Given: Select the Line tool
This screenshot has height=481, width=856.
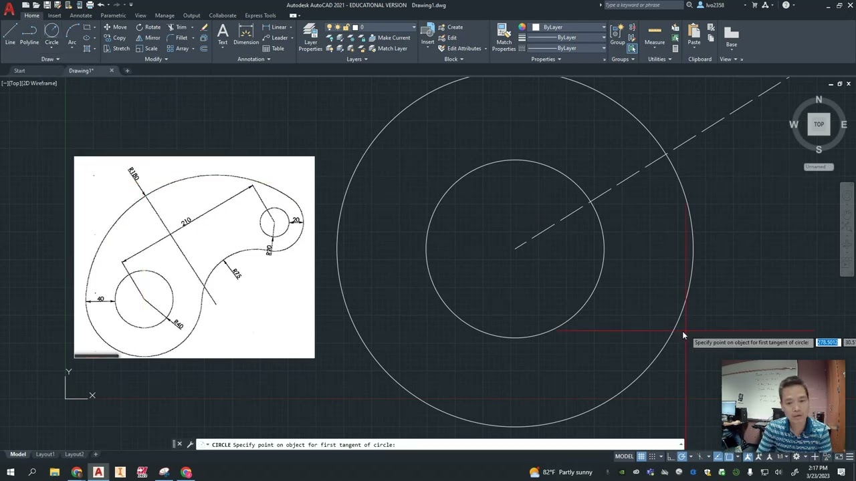Looking at the screenshot, I should [x=10, y=35].
